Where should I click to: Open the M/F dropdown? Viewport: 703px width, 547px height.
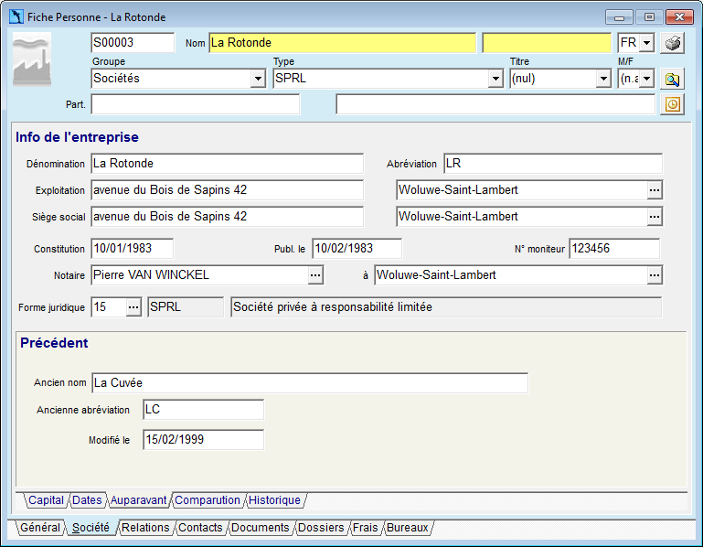(x=646, y=79)
